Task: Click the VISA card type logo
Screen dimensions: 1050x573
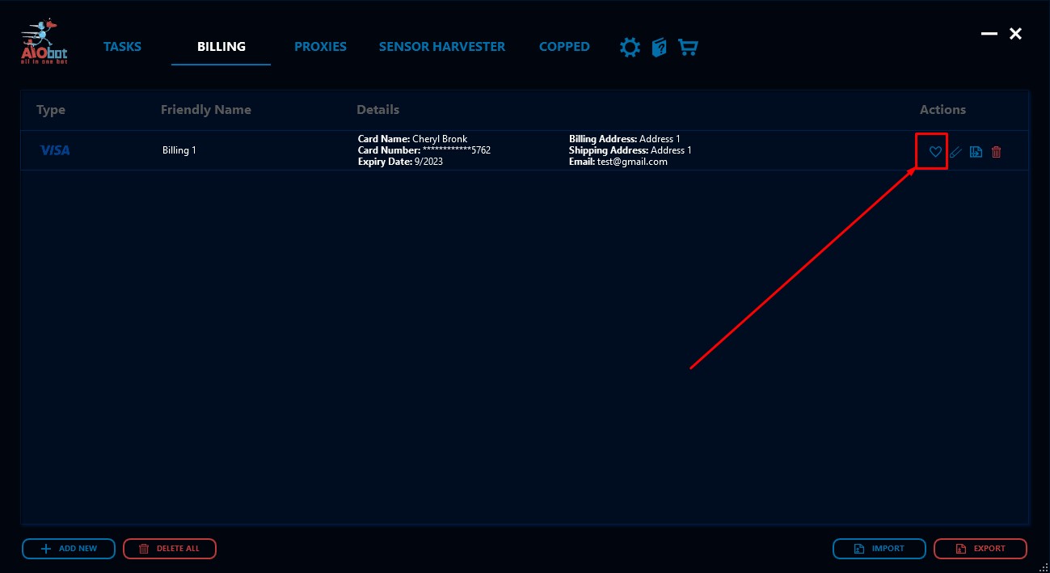Action: 55,150
